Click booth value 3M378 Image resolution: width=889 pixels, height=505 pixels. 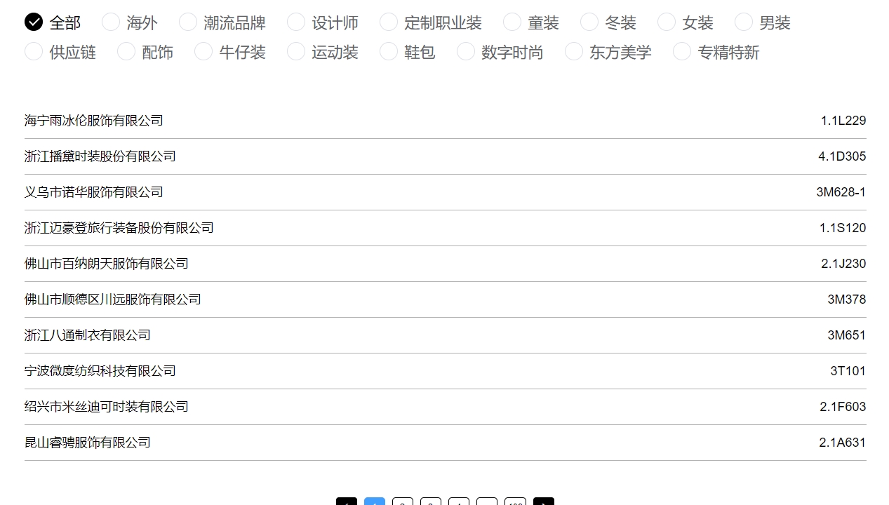[847, 299]
